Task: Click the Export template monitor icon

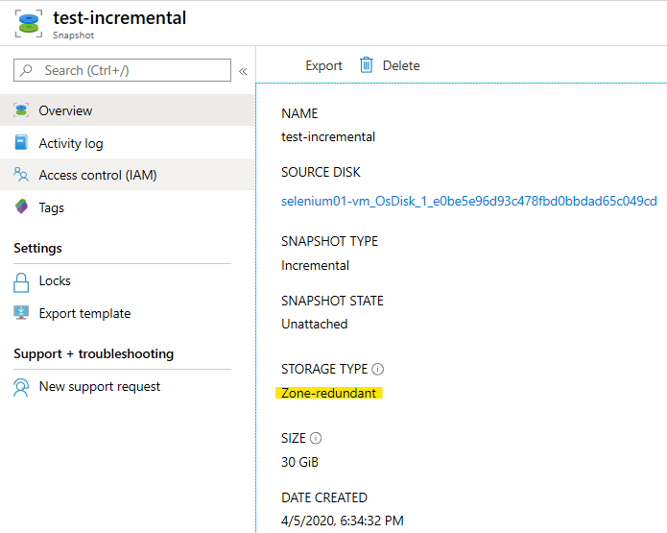Action: click(21, 313)
